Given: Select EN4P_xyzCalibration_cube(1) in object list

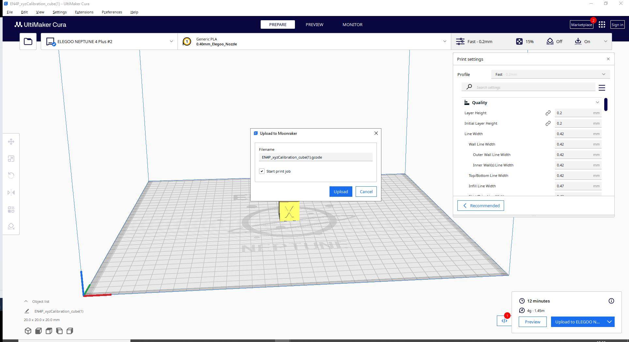Looking at the screenshot, I should 59,311.
